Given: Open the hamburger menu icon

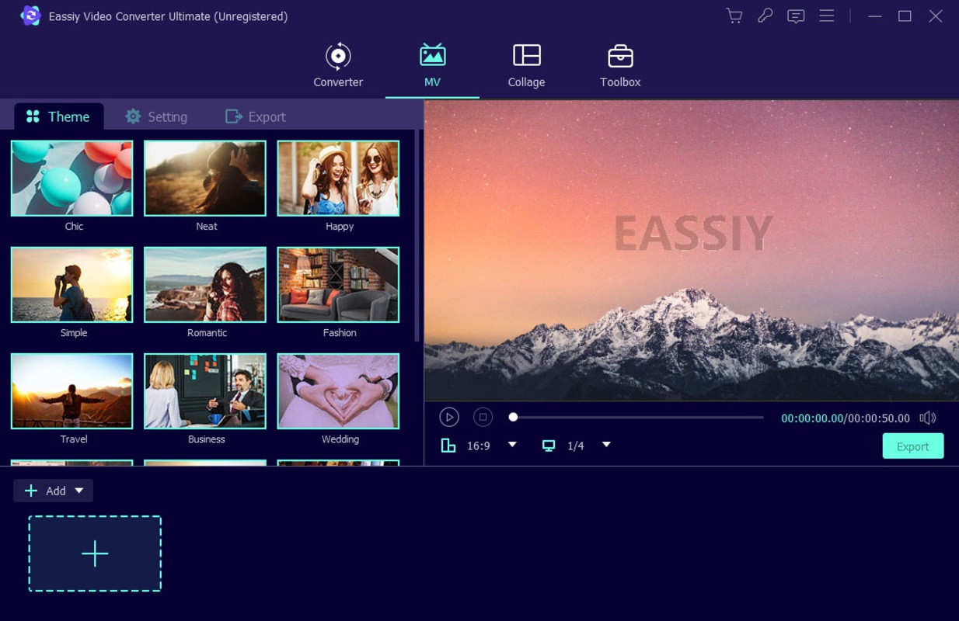Looking at the screenshot, I should [826, 16].
